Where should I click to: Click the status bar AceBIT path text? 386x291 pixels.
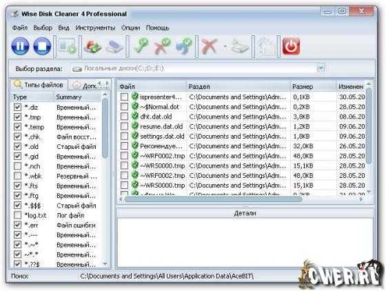[x=167, y=276]
